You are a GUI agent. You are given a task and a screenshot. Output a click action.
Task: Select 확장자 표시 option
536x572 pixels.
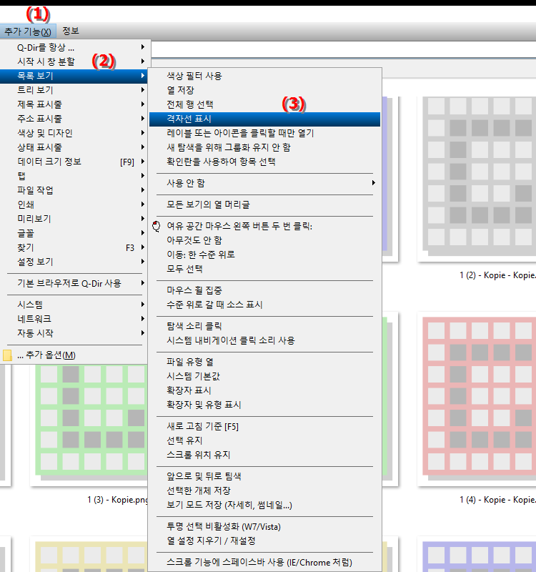coord(264,390)
